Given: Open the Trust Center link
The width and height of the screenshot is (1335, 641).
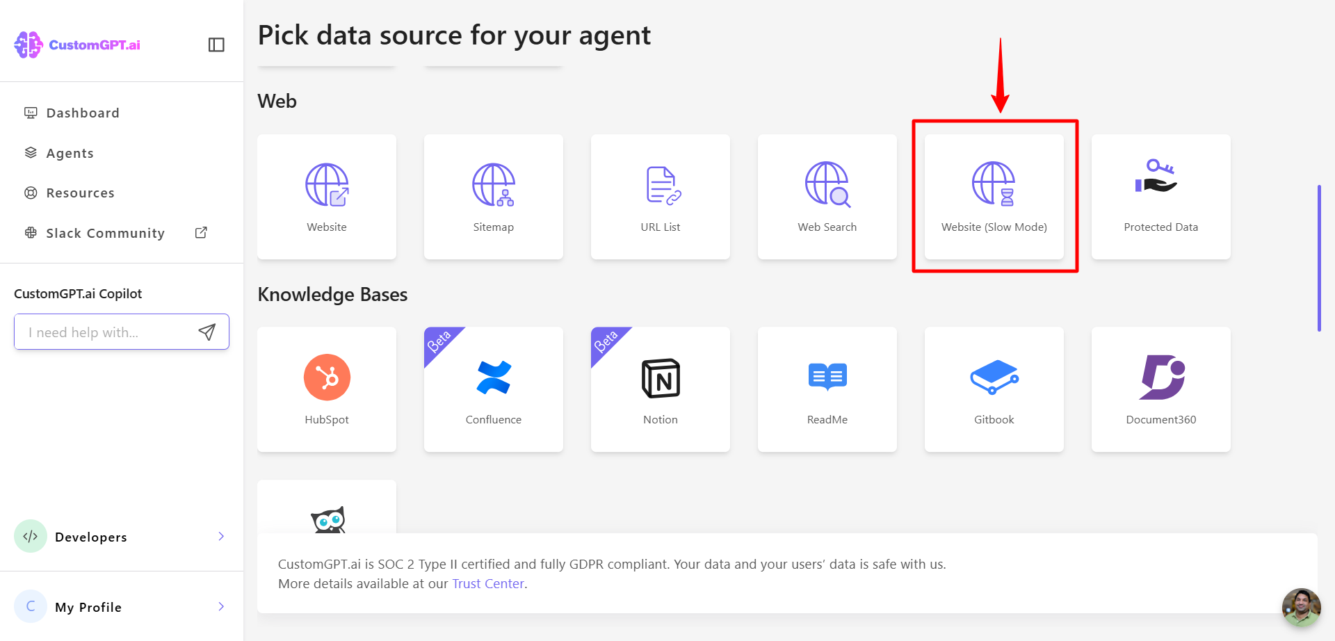Looking at the screenshot, I should tap(488, 583).
